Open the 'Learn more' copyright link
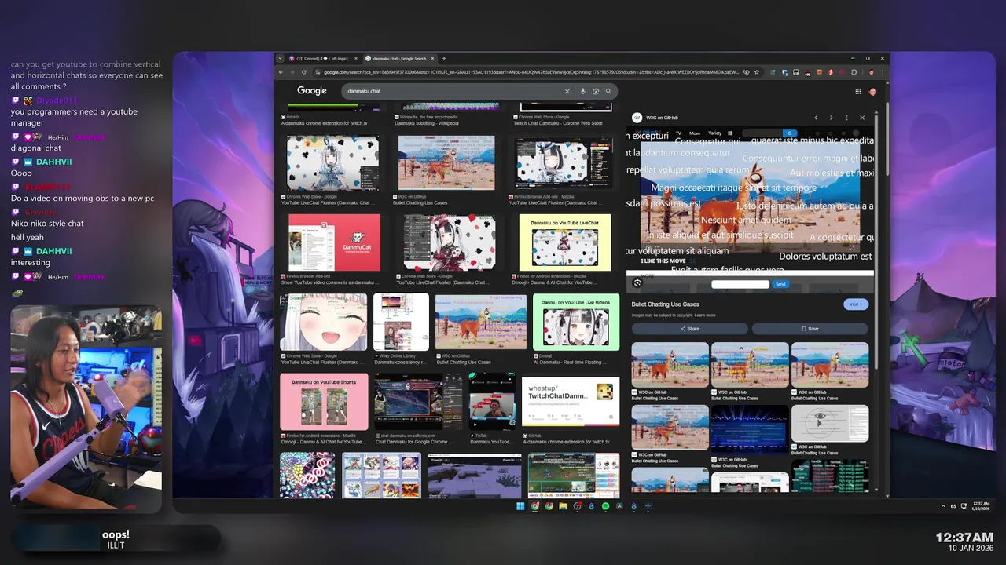1006x565 pixels. pyautogui.click(x=705, y=315)
